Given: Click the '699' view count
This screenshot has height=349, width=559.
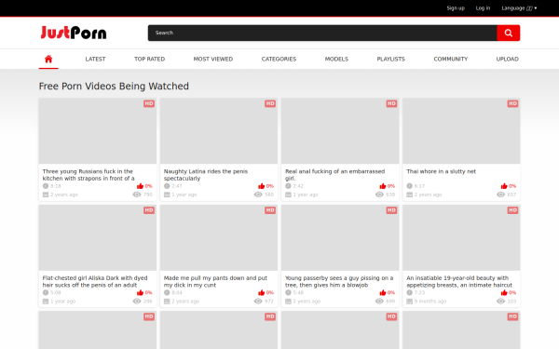Looking at the screenshot, I should [x=390, y=301].
